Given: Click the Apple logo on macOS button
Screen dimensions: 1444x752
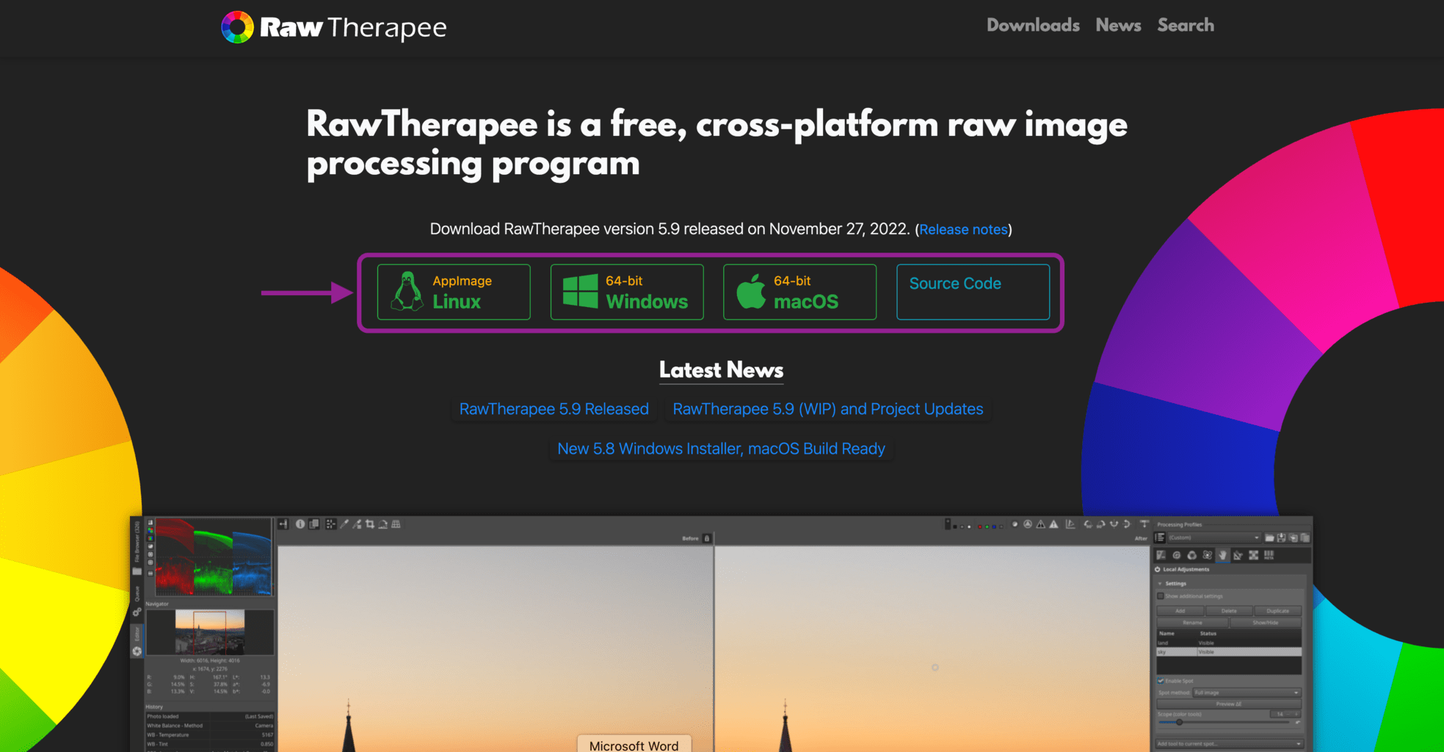Looking at the screenshot, I should coord(751,292).
